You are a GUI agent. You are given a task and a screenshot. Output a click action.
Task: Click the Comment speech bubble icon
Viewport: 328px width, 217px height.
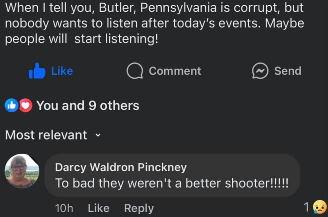tap(134, 71)
